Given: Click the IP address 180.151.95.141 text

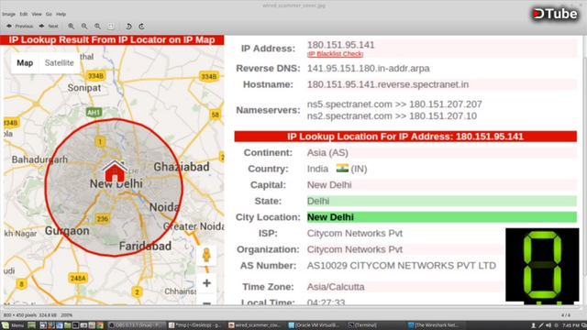Looking at the screenshot, I should [x=340, y=45].
